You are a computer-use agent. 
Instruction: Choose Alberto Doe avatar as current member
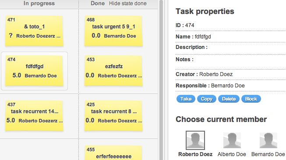tap(232, 140)
